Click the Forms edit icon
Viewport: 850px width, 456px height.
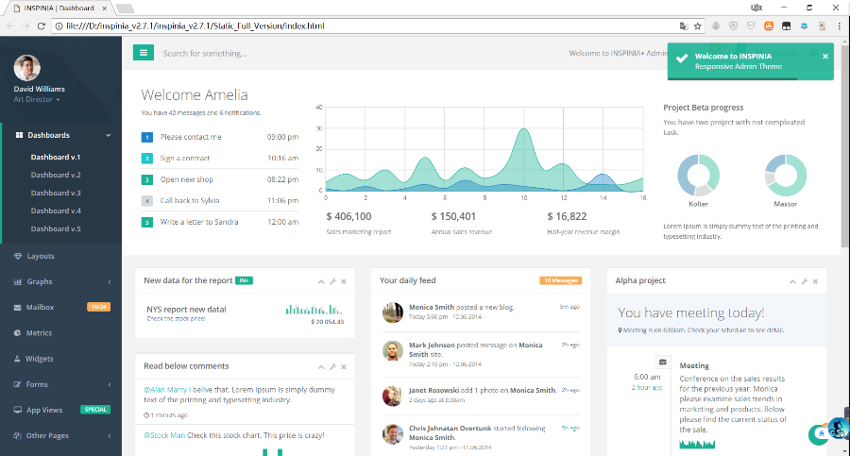coord(17,384)
